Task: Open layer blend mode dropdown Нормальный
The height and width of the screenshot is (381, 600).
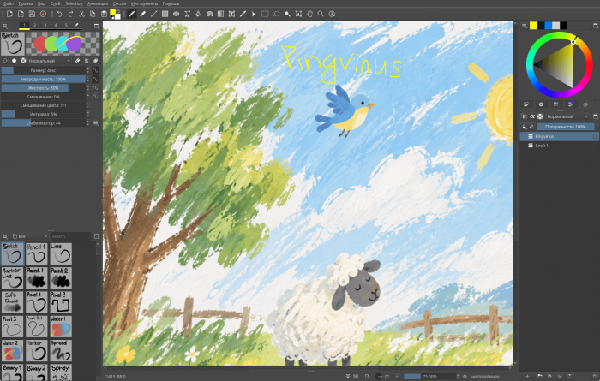Action: point(567,116)
